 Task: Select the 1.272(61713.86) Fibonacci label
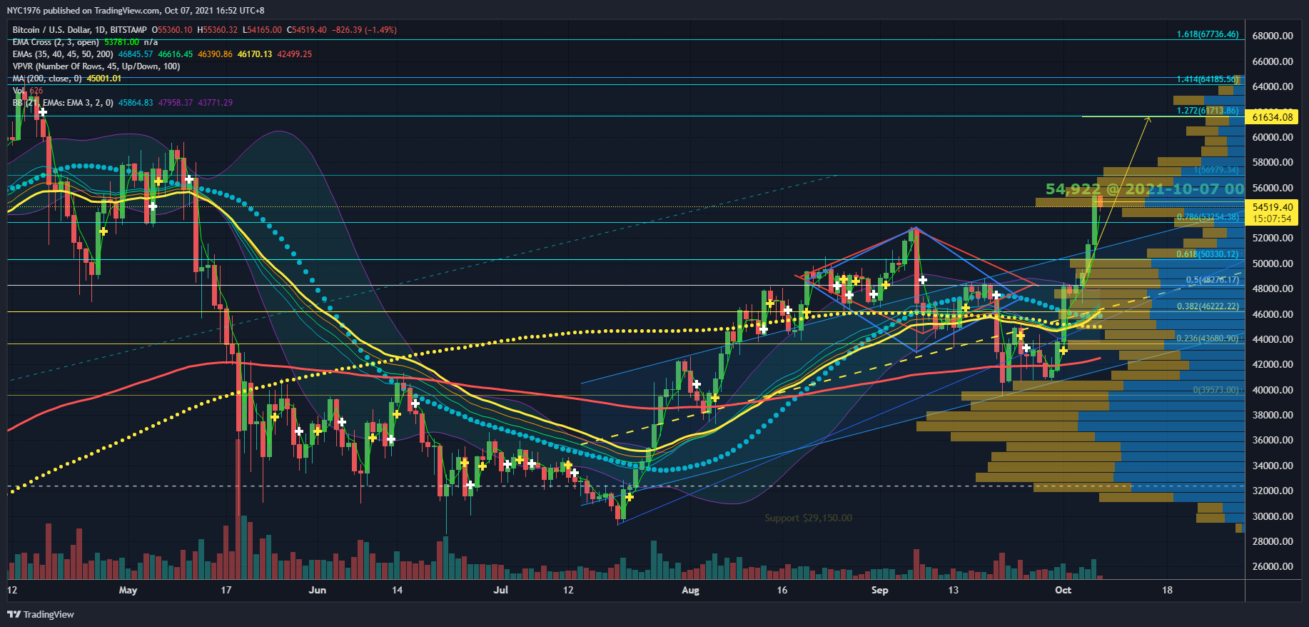[x=1208, y=111]
